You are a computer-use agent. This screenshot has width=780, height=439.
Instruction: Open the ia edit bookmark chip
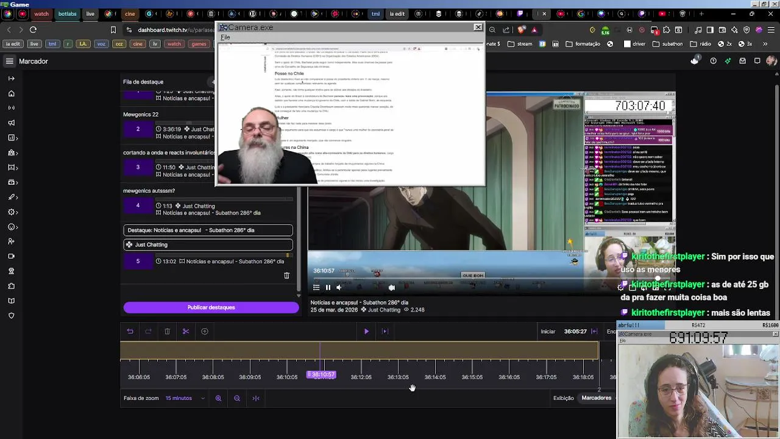click(x=13, y=44)
